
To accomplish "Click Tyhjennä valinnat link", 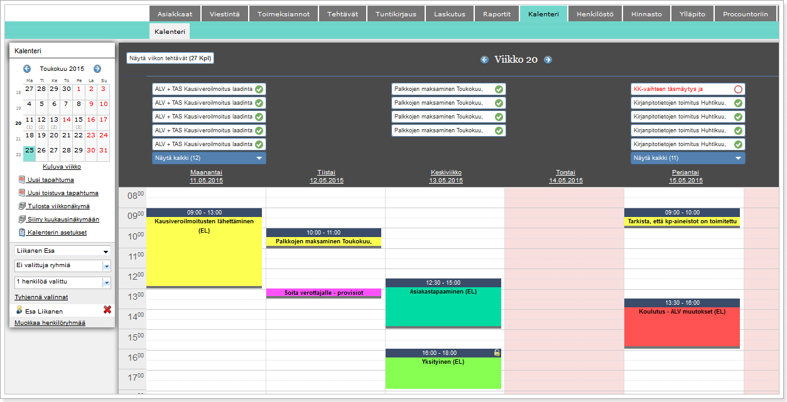I will (x=41, y=297).
